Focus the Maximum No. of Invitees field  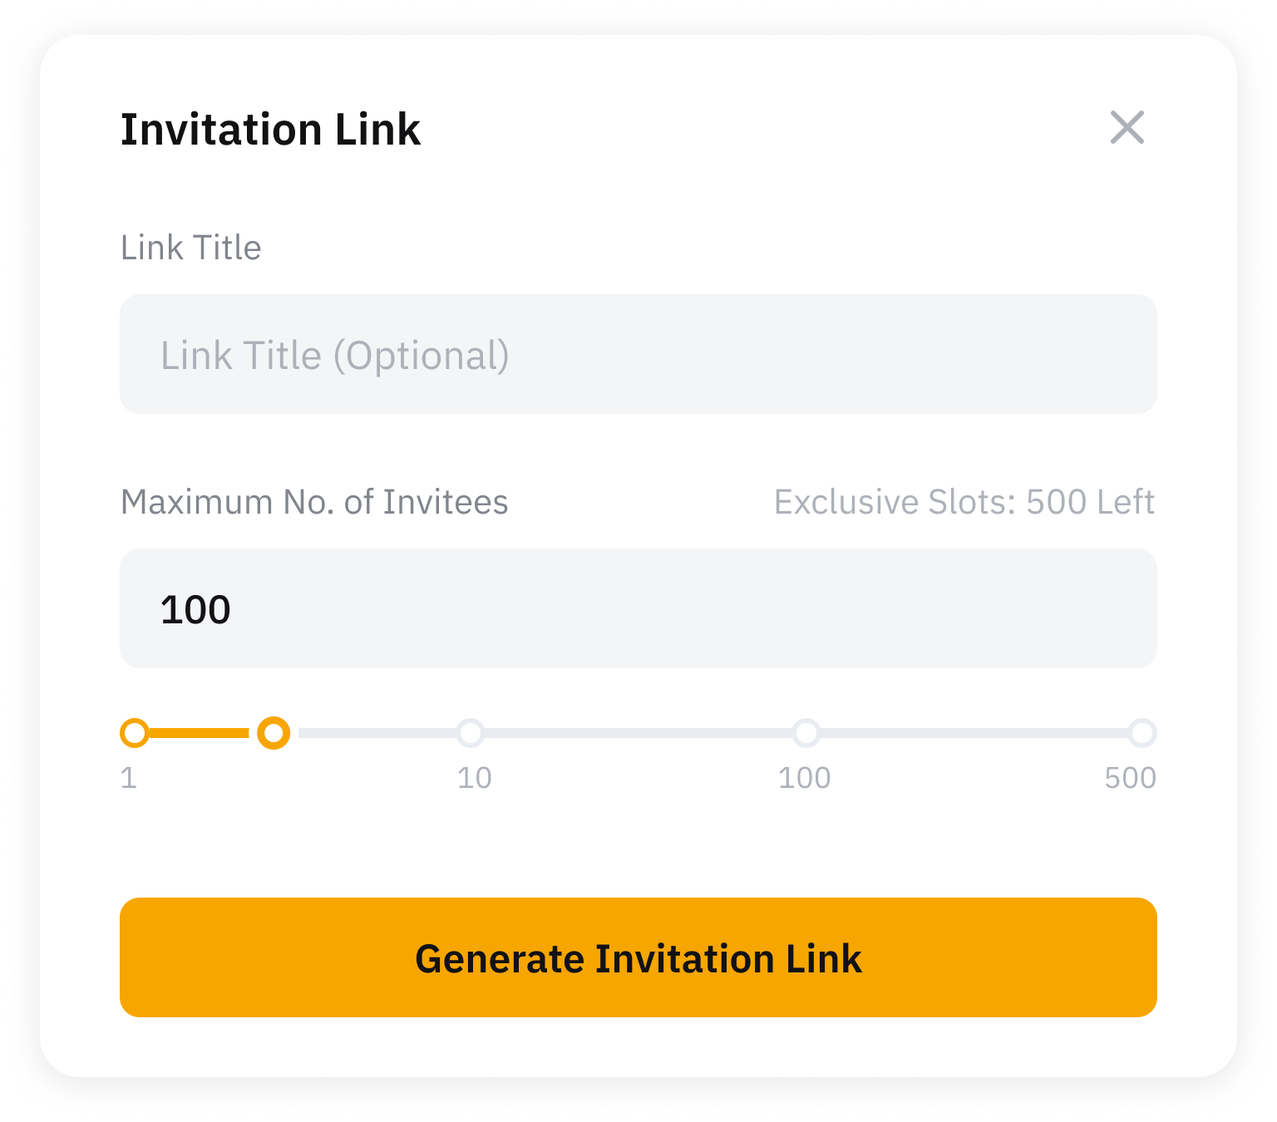point(638,609)
